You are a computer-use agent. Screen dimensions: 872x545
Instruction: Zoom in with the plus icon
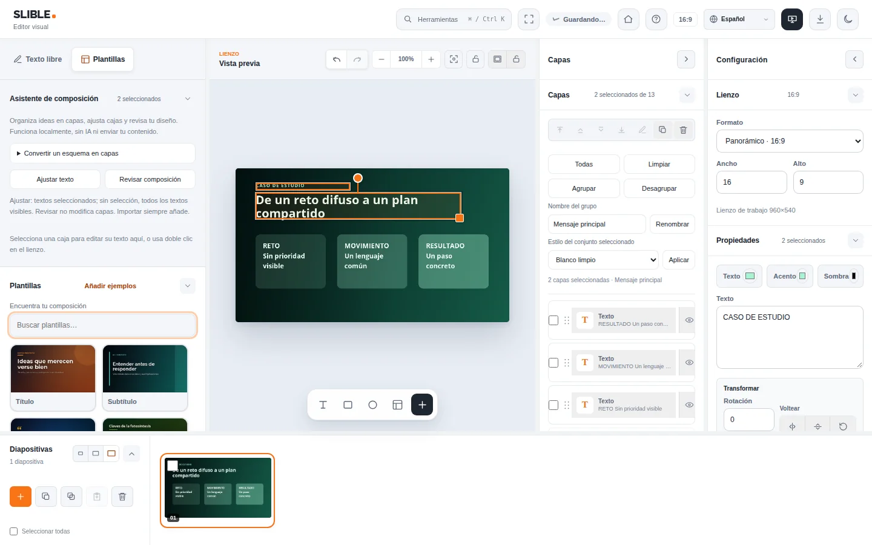point(431,59)
